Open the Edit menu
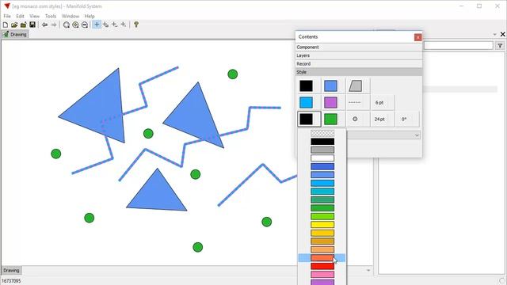Viewport: 507px width, 285px height. tap(20, 16)
